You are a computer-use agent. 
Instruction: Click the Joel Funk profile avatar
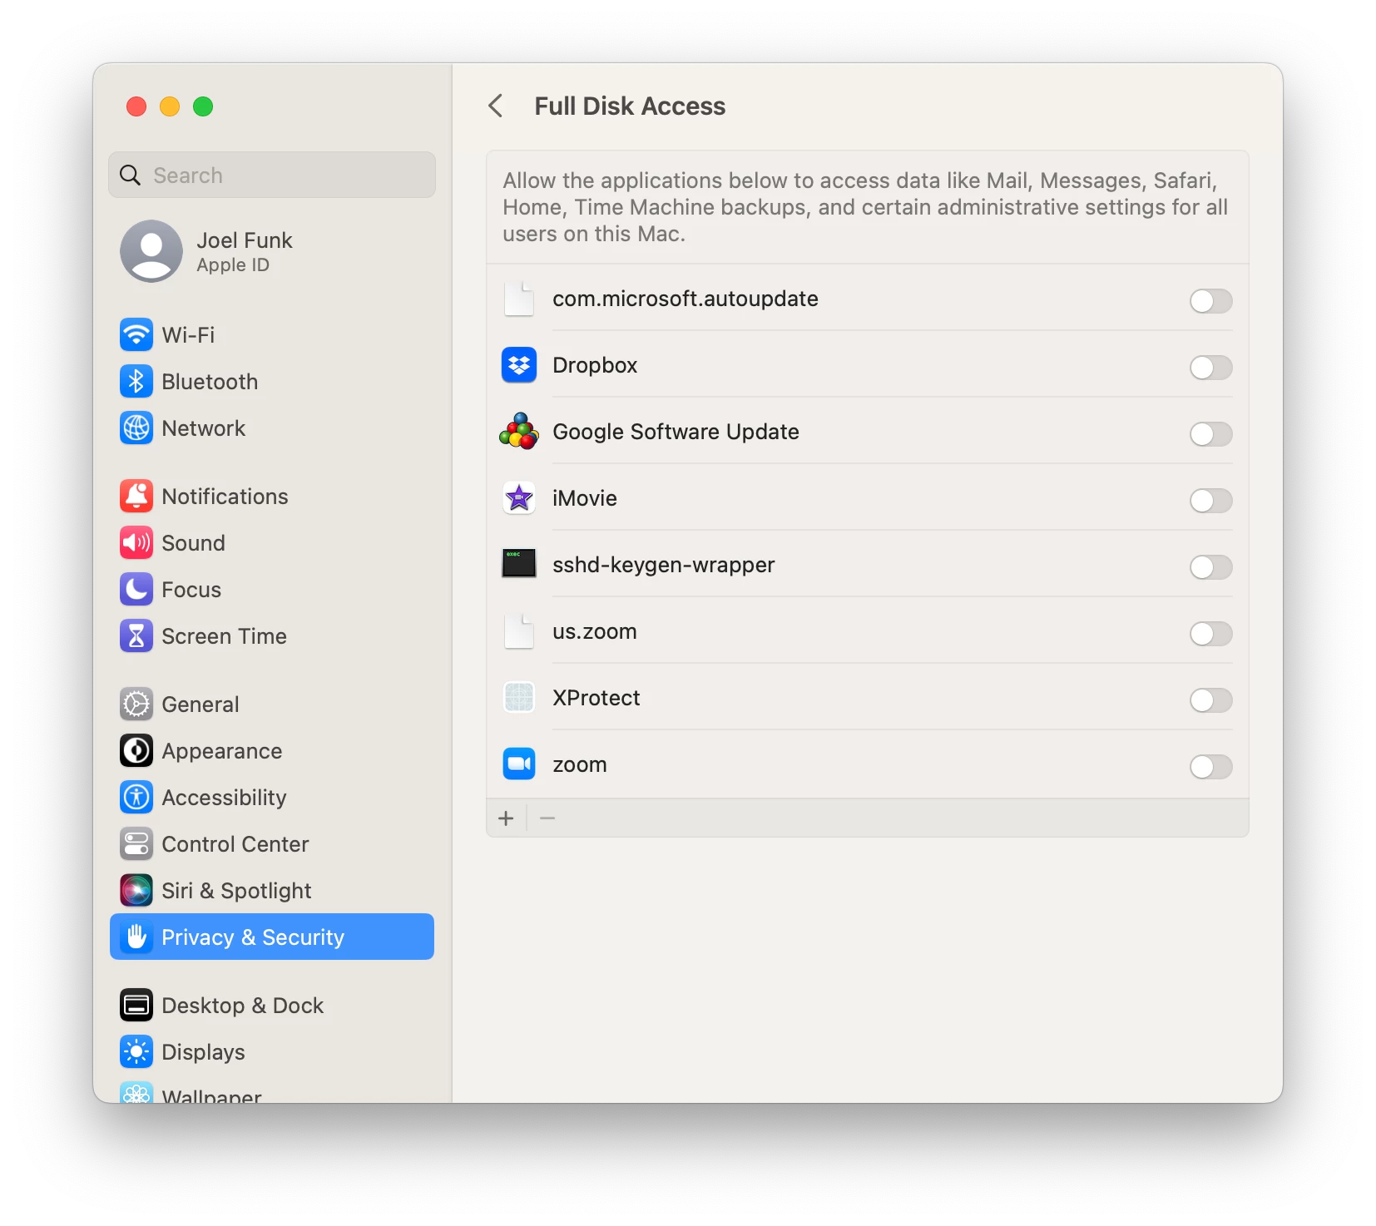pos(151,251)
